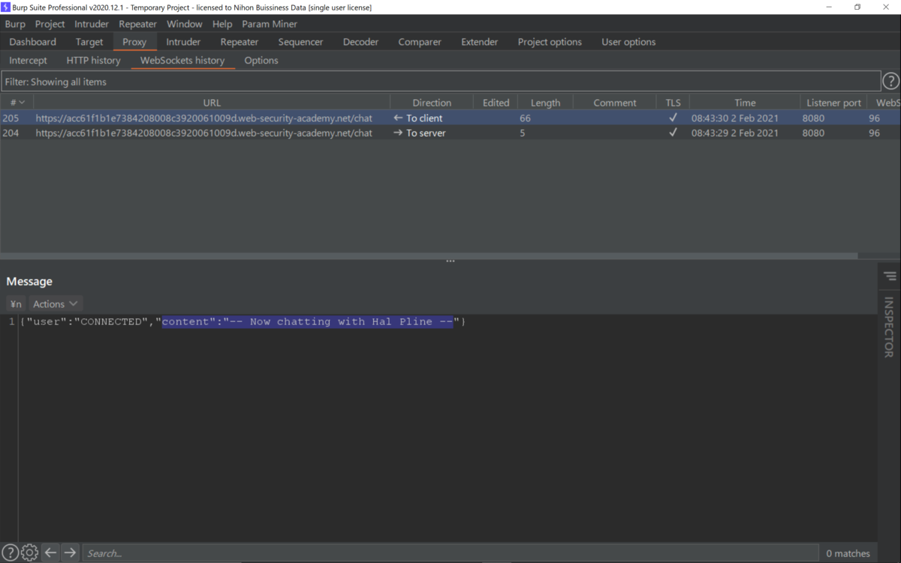The image size is (901, 563).
Task: Switch to the Extender tab
Action: point(479,42)
